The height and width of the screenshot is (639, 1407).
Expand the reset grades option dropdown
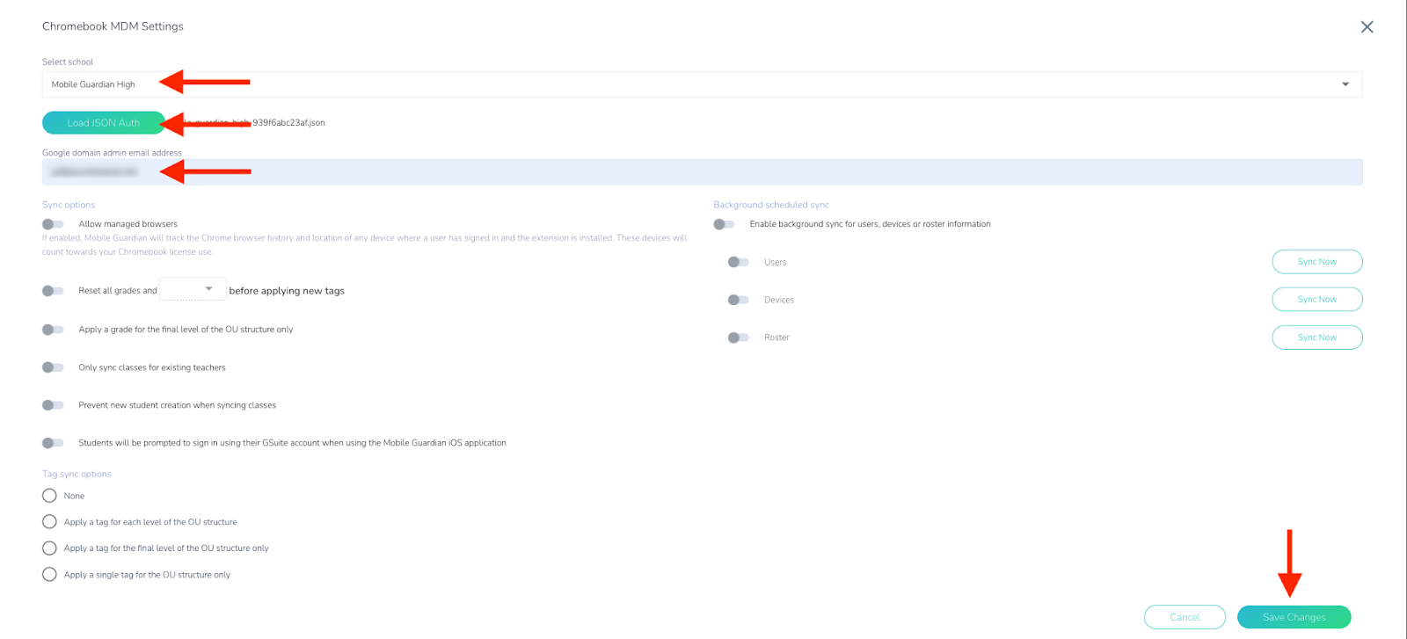tap(193, 289)
